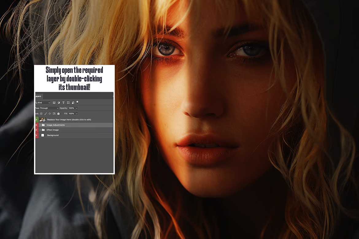The width and height of the screenshot is (359, 239).
Task: Click the lock all padlock icon
Action: point(58,114)
